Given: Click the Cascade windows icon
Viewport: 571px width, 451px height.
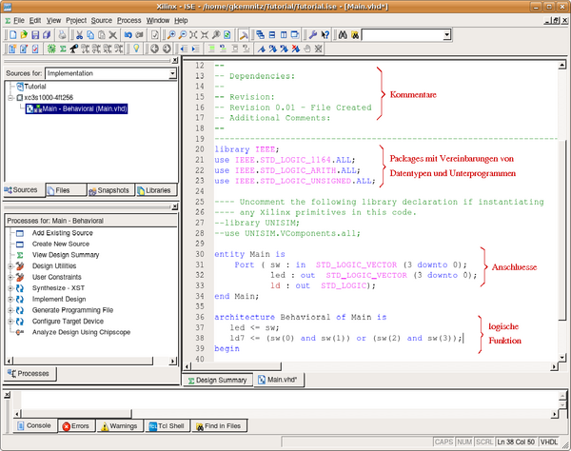Looking at the screenshot, I should tap(260, 35).
